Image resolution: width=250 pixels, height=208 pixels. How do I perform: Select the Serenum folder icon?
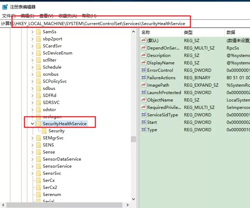click(38, 195)
